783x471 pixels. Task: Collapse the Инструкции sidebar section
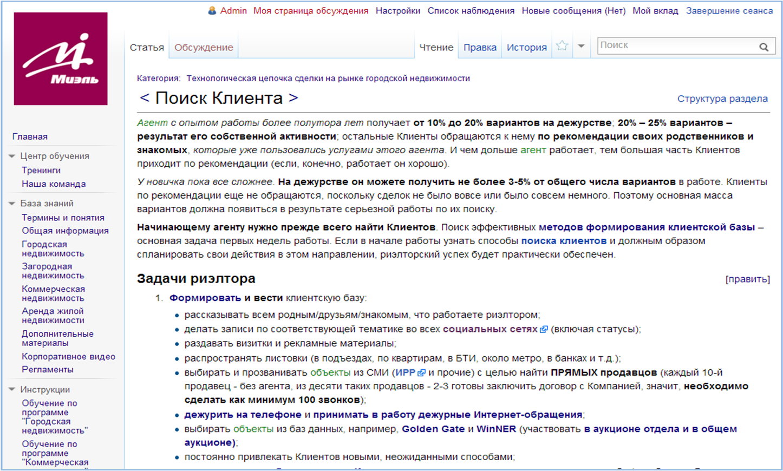click(12, 389)
